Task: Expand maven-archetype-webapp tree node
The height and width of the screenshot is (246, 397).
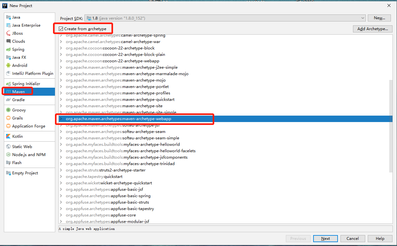Action: (61, 119)
